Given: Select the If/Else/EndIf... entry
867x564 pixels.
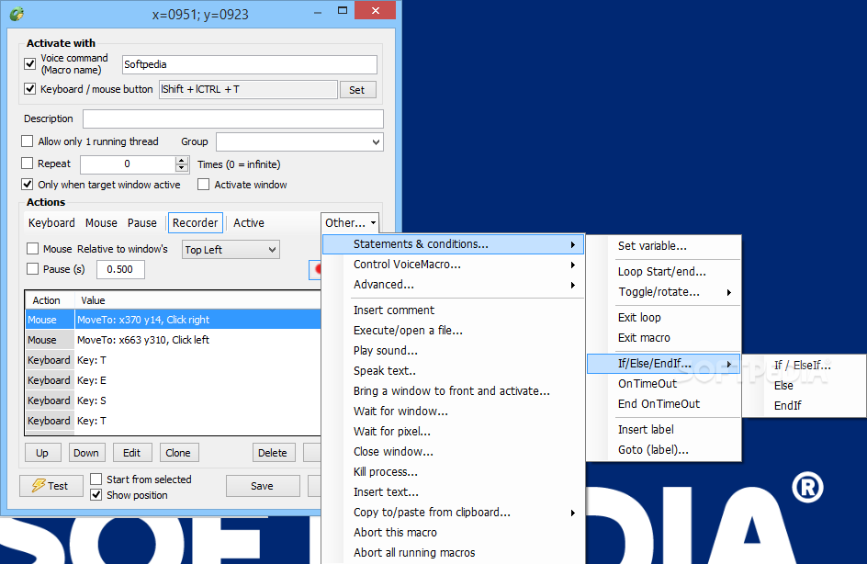Looking at the screenshot, I should pos(663,363).
